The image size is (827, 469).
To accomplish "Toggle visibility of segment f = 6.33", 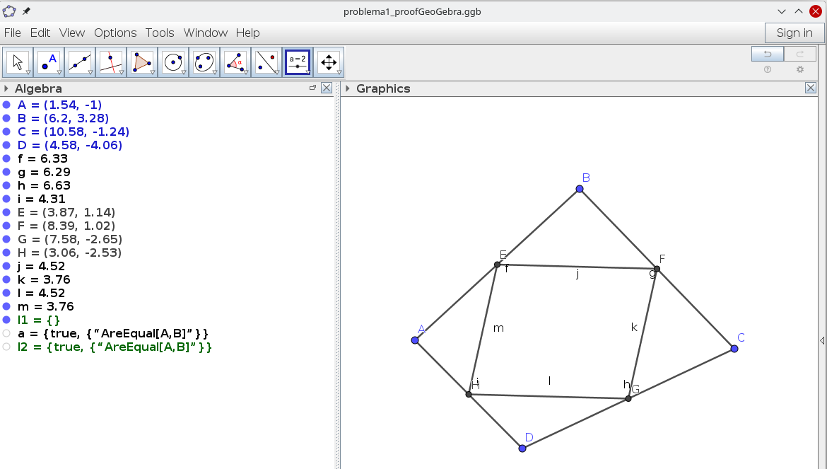I will (6, 158).
